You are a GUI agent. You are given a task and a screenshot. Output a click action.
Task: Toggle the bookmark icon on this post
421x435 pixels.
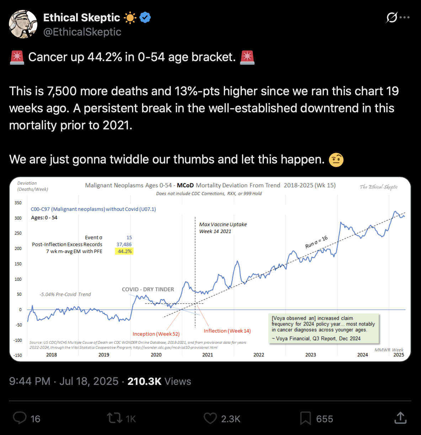(305, 418)
